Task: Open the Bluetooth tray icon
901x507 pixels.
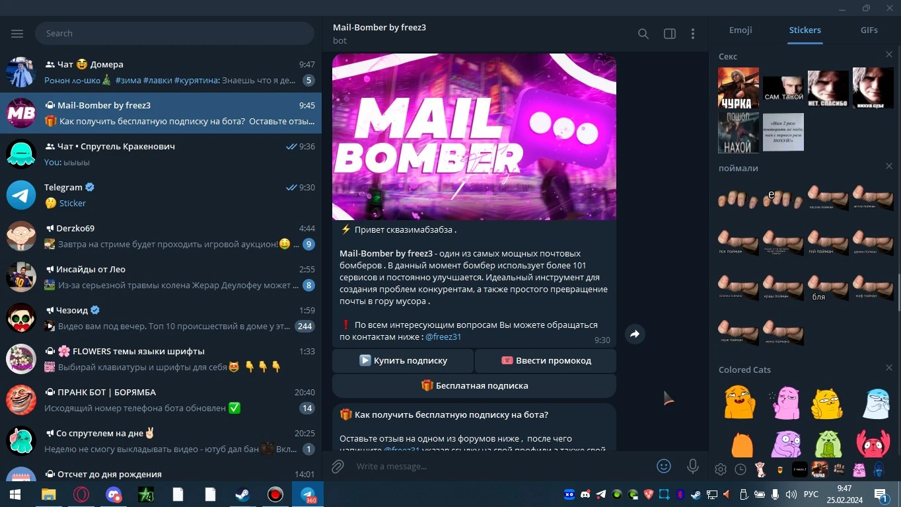Action: (x=680, y=494)
